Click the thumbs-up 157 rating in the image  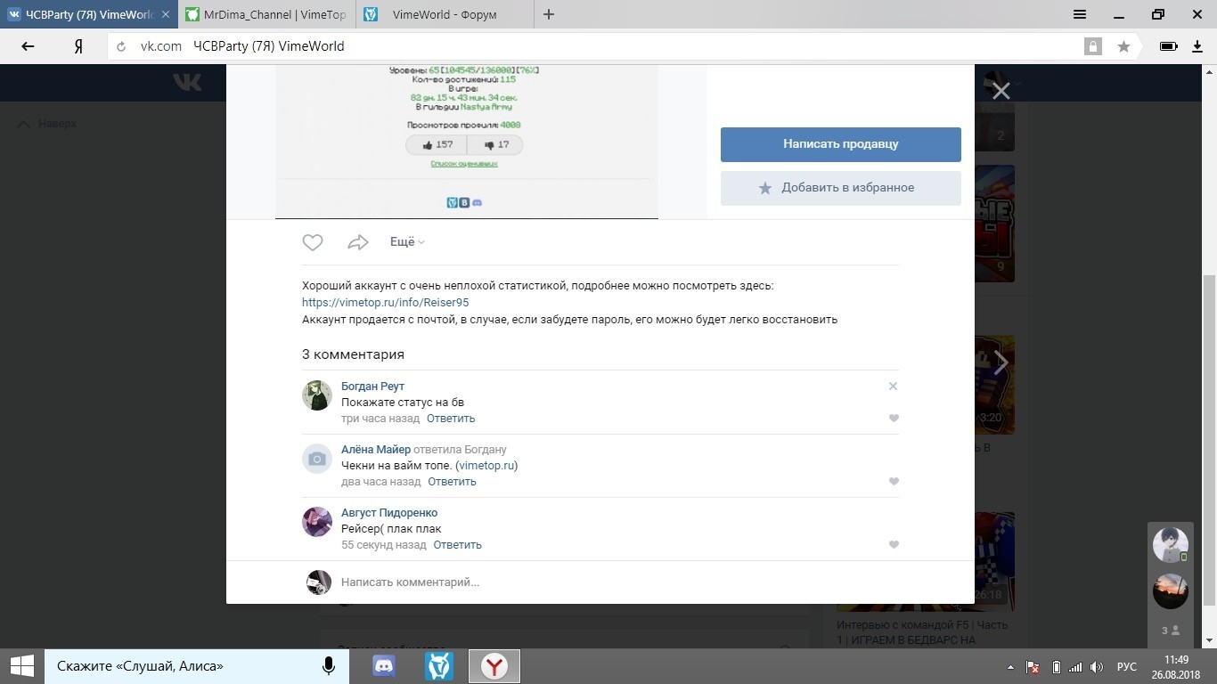point(437,145)
